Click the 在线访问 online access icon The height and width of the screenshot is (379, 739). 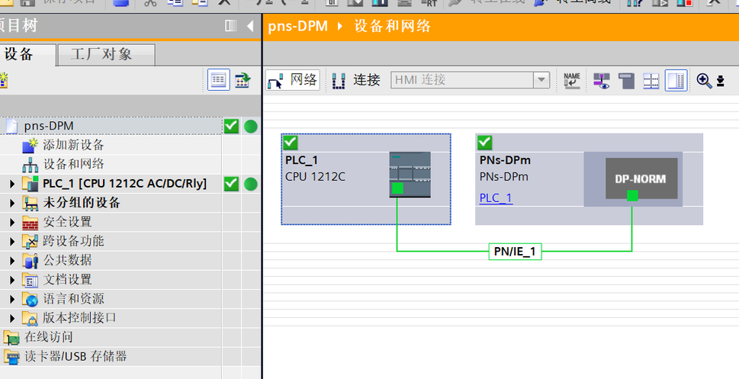(11, 338)
